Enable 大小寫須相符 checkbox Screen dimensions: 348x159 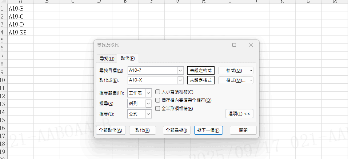point(158,92)
